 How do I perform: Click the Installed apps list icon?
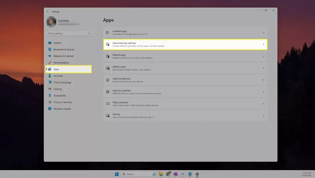(x=108, y=32)
